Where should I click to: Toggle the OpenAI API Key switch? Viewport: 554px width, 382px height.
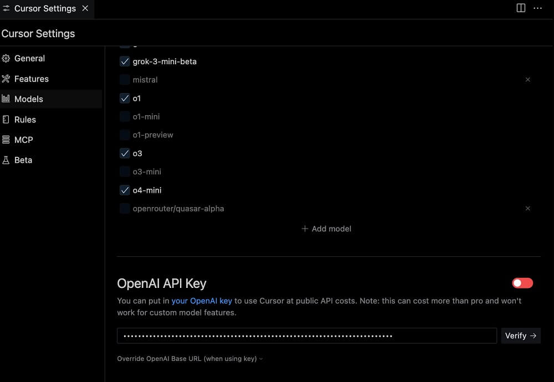522,283
